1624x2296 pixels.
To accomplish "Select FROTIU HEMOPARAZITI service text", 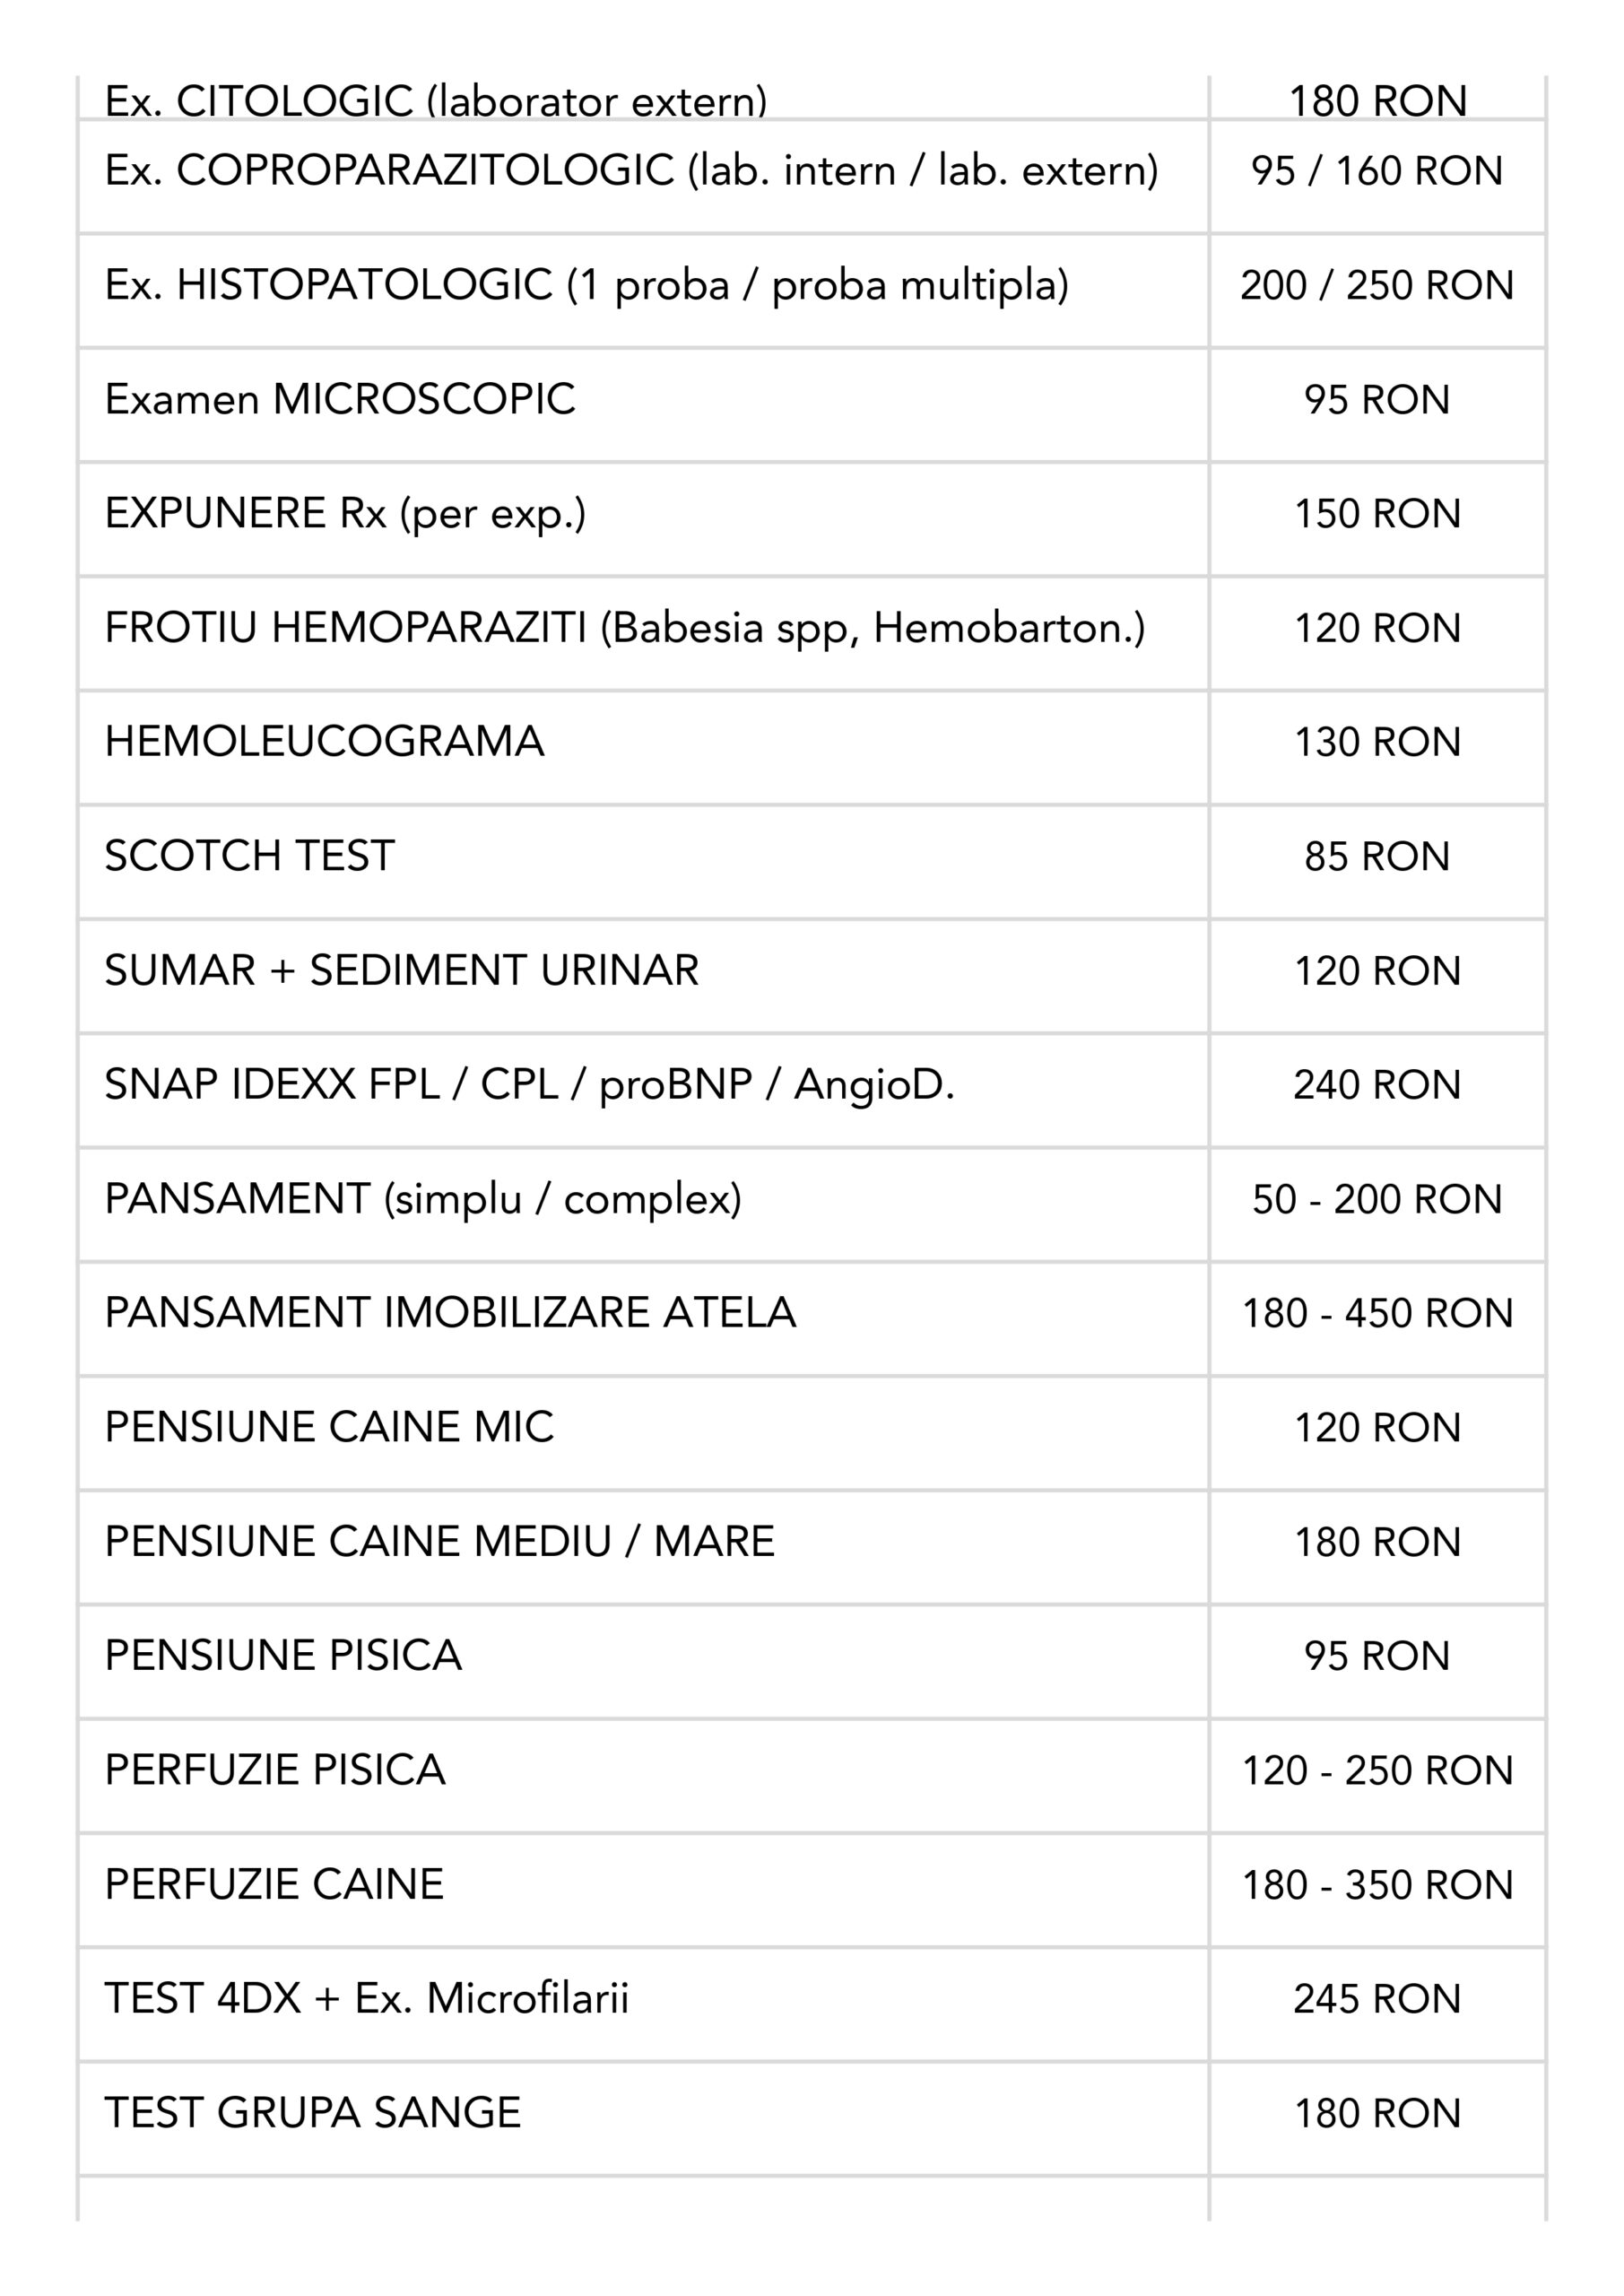I will (624, 628).
